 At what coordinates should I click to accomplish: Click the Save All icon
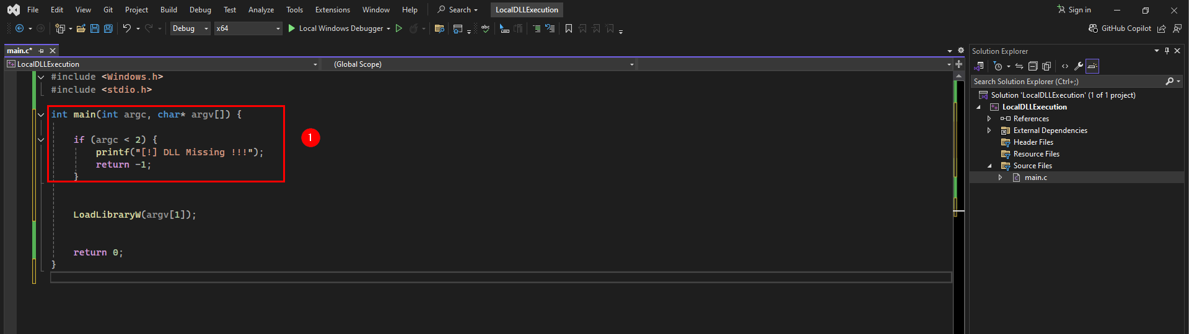click(108, 28)
